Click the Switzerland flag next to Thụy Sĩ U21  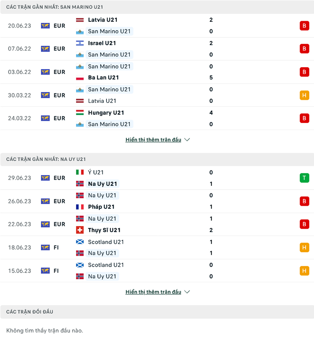click(80, 230)
